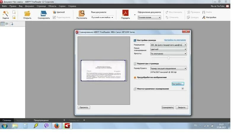Switch to details list view icon
237x137 pixels.
tap(7, 24)
